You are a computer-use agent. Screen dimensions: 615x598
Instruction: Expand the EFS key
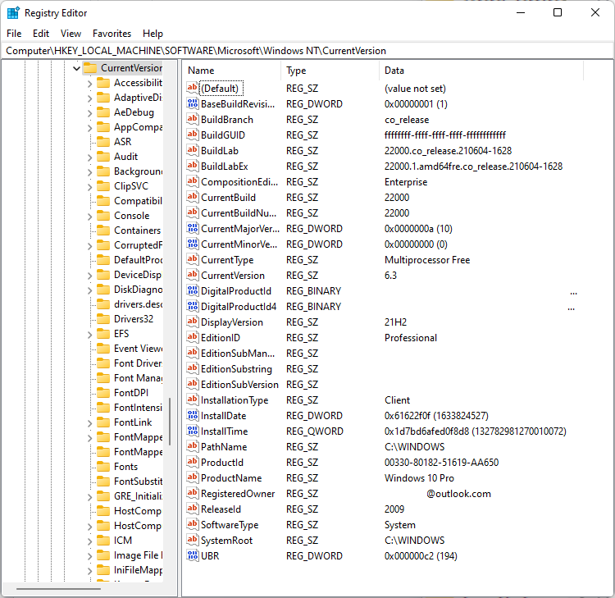tap(90, 335)
